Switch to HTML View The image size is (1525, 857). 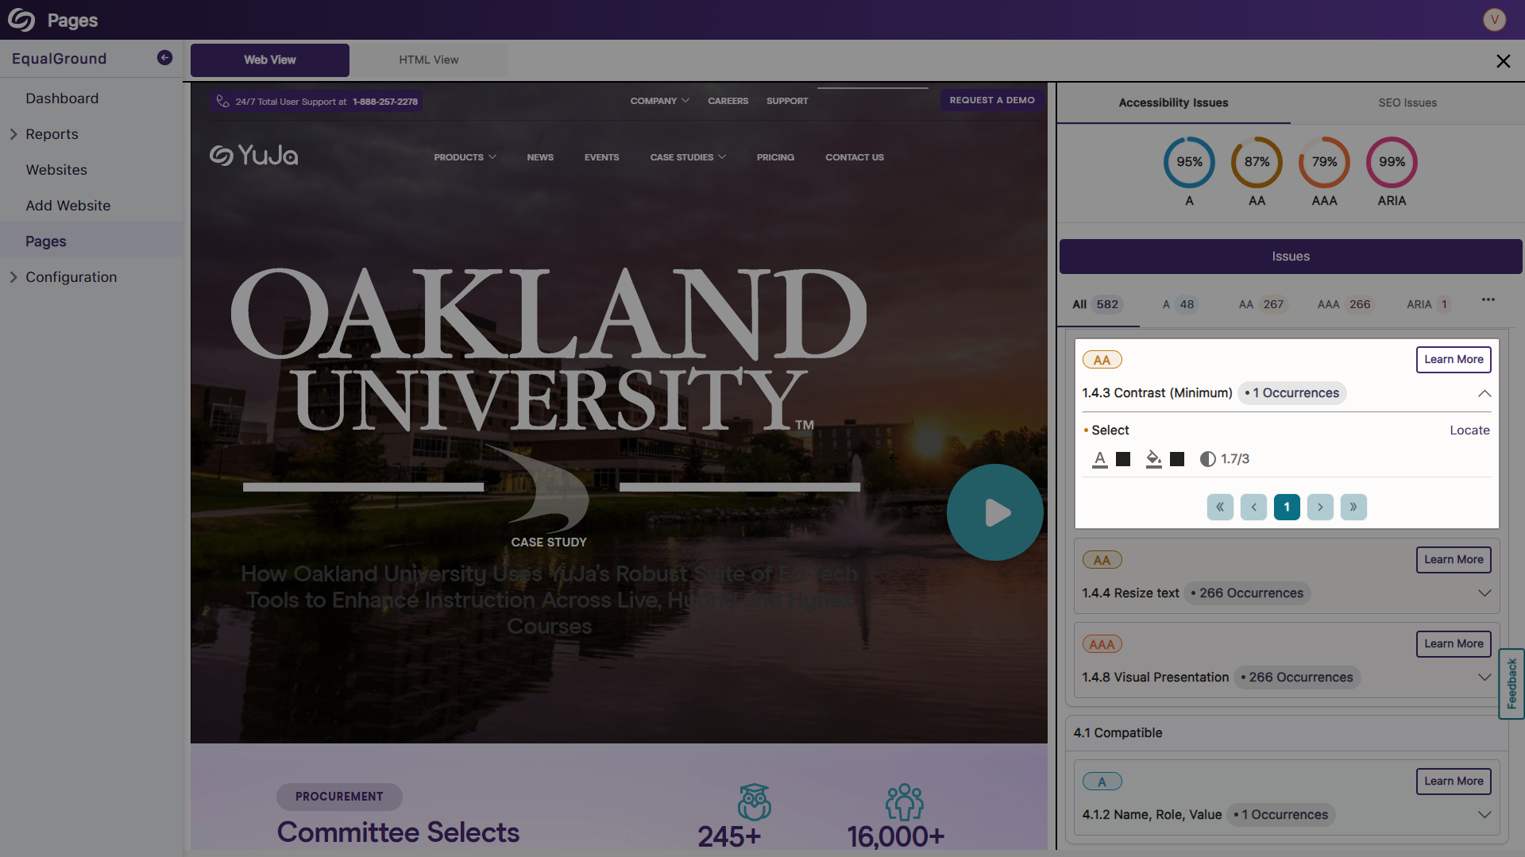click(x=428, y=60)
